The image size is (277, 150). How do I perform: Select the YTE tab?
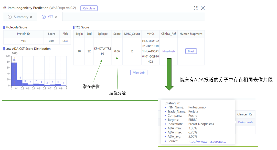point(50,17)
